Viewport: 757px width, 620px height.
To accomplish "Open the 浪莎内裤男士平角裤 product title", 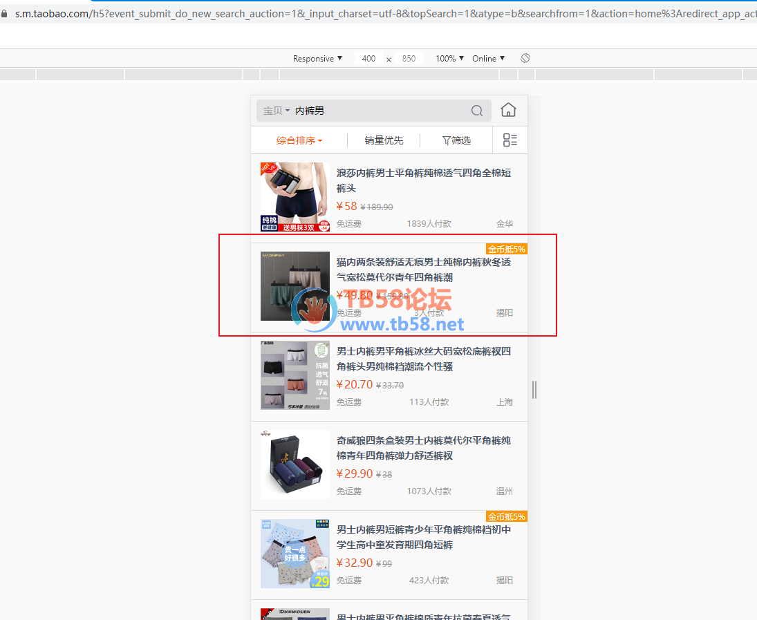I will point(423,180).
